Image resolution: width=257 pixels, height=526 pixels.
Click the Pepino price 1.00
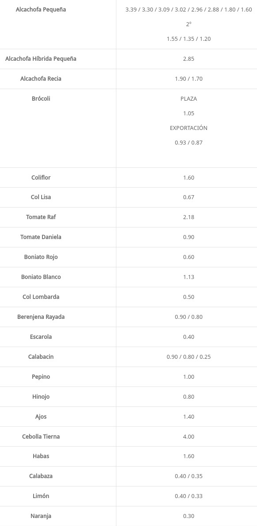[x=189, y=377]
